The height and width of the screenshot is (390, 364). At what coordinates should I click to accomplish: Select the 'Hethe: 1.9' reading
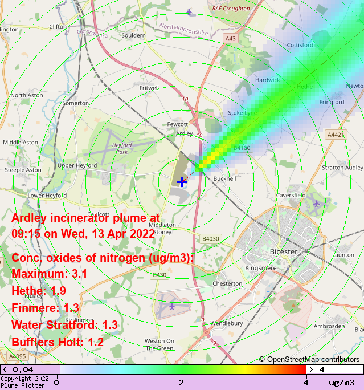[39, 291]
